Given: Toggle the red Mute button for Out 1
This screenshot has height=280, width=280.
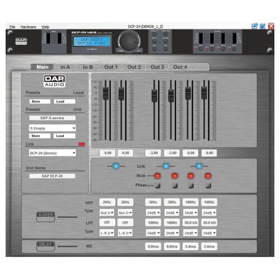Looking at the screenshot, I should pyautogui.click(x=157, y=176).
